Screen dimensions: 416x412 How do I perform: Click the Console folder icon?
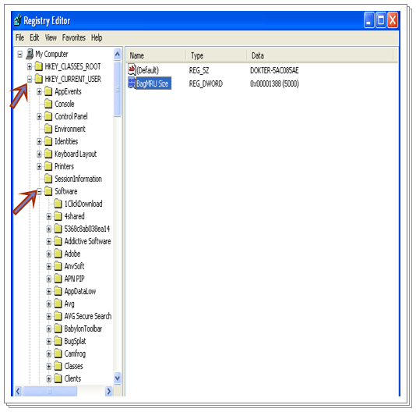point(48,104)
